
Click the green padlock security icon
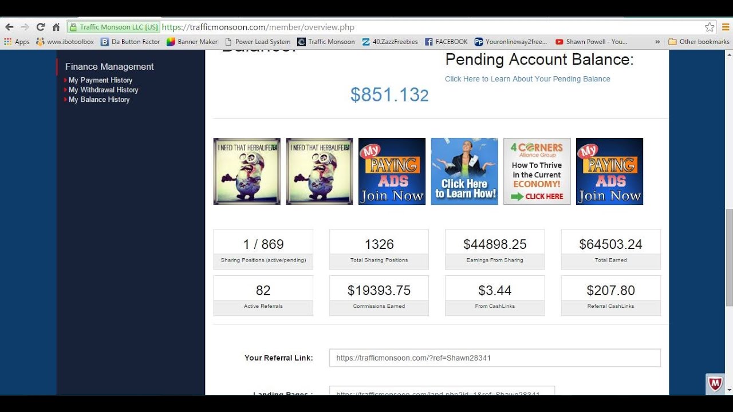coord(73,27)
